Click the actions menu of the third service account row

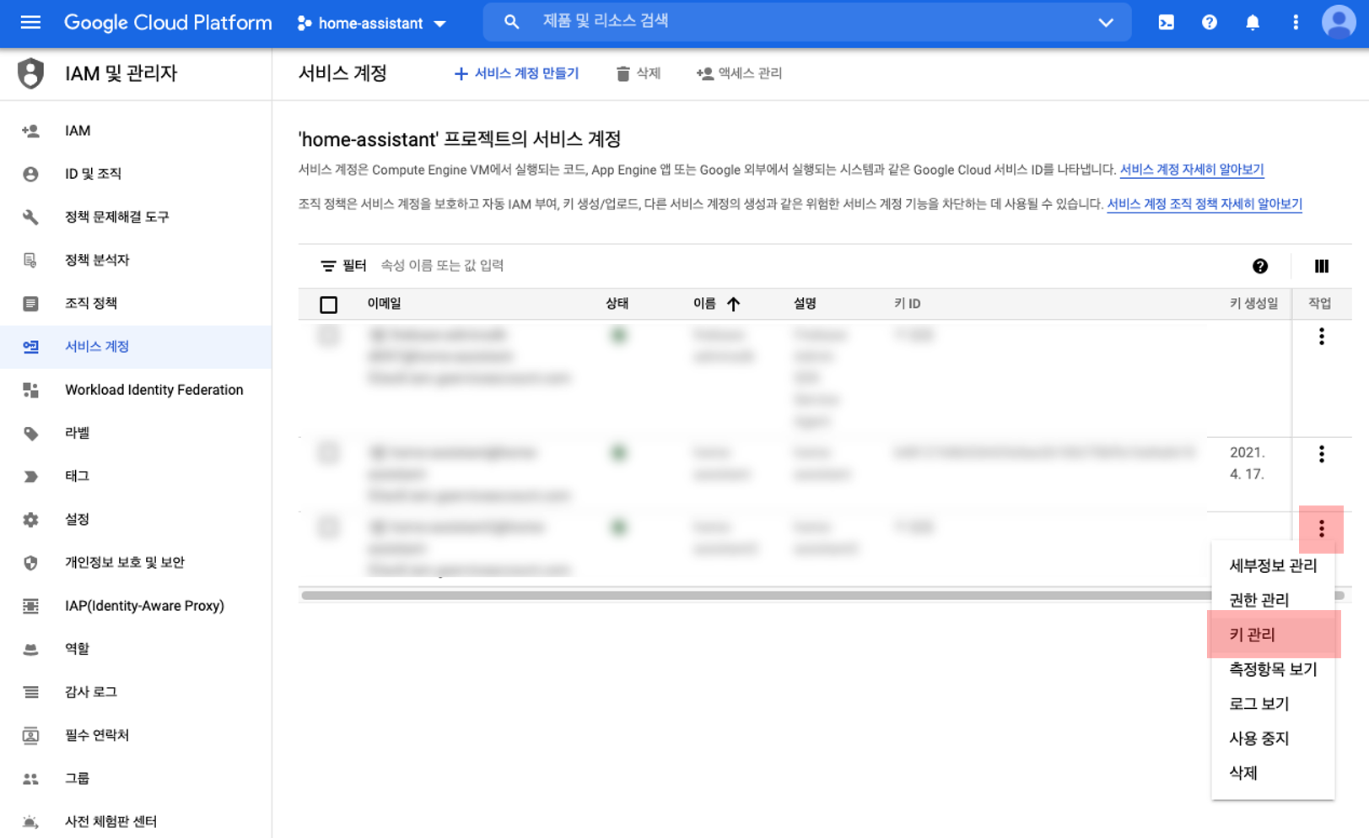pos(1321,529)
